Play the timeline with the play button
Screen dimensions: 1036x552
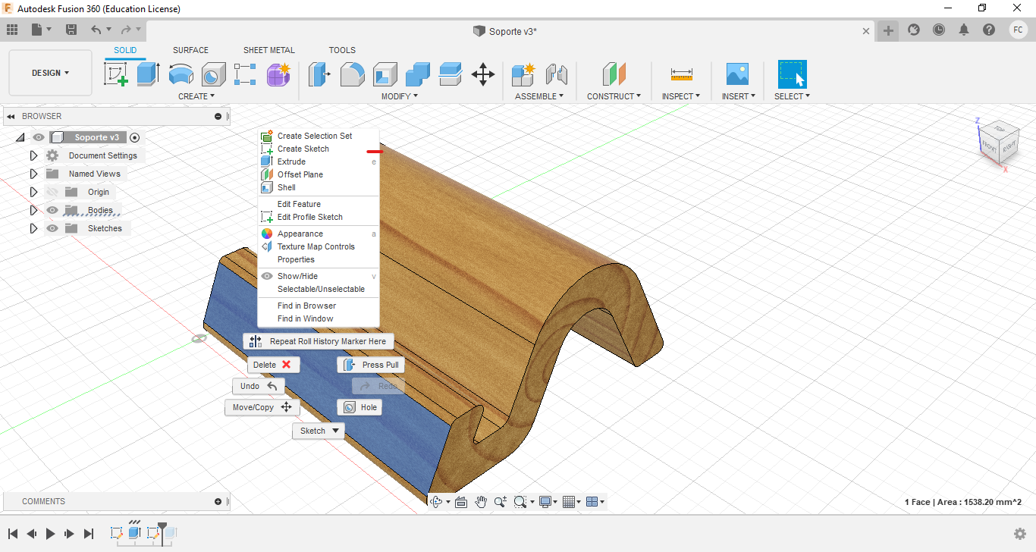tap(51, 534)
